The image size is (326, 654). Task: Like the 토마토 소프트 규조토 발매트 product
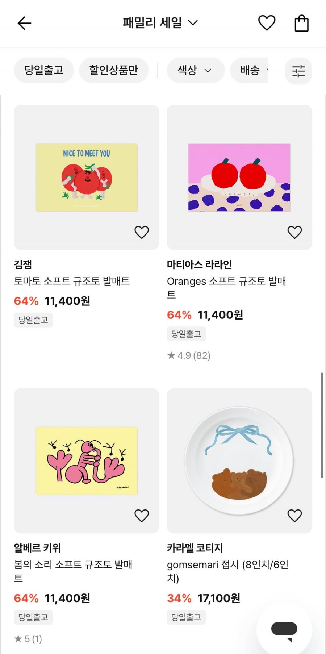(x=142, y=232)
